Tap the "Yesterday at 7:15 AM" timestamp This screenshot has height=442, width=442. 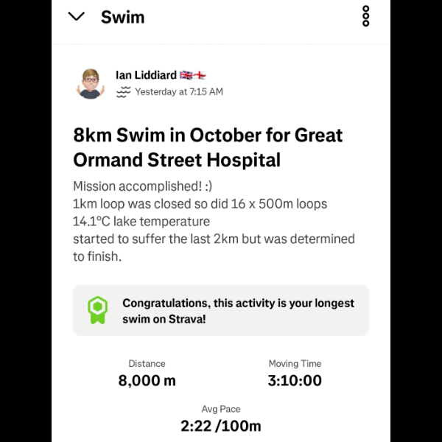tap(179, 92)
